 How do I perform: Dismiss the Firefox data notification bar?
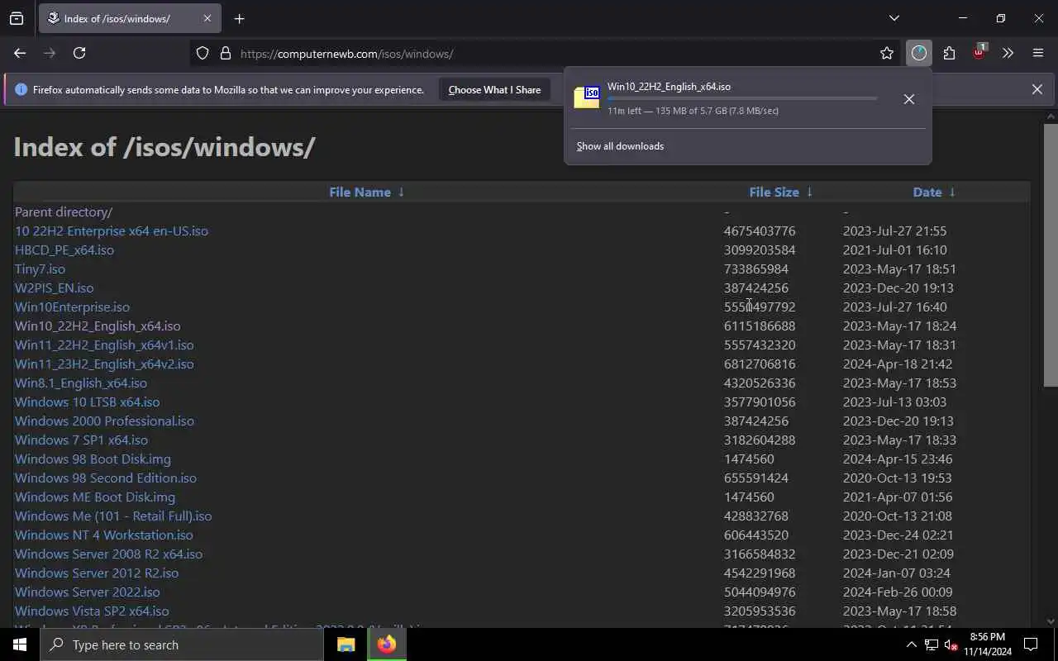(1037, 89)
